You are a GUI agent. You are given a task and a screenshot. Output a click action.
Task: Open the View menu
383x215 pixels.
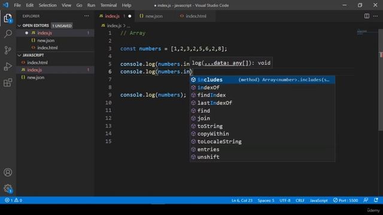[x=66, y=5]
